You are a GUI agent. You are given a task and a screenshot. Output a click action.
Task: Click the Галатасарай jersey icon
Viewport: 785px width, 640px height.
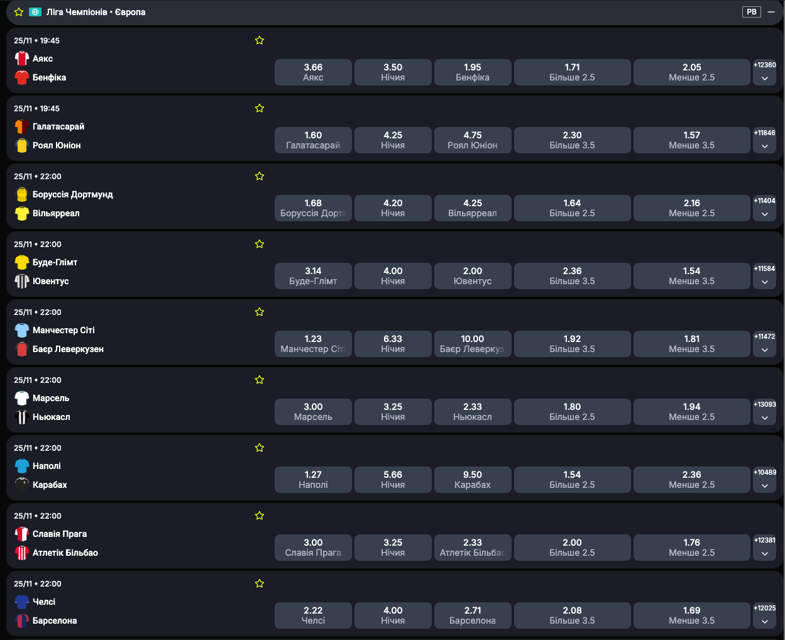22,126
